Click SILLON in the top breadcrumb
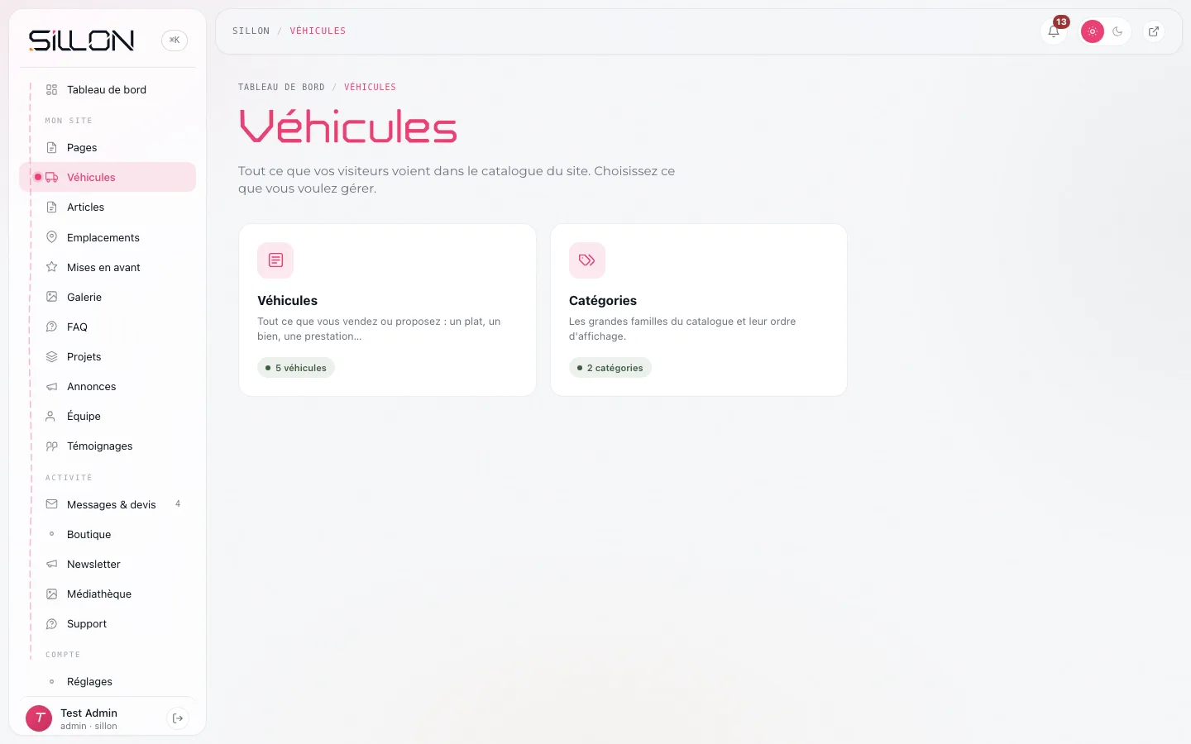The image size is (1191, 744). [x=251, y=31]
